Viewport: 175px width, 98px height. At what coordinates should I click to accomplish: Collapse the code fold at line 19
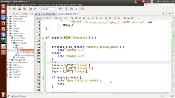coord(43,47)
